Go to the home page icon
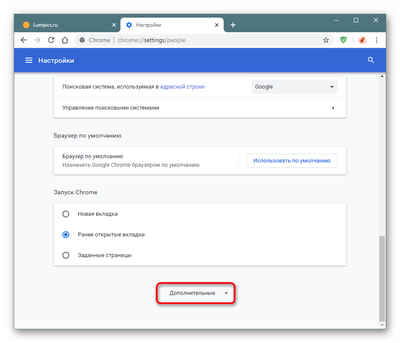The height and width of the screenshot is (343, 400). tap(65, 40)
